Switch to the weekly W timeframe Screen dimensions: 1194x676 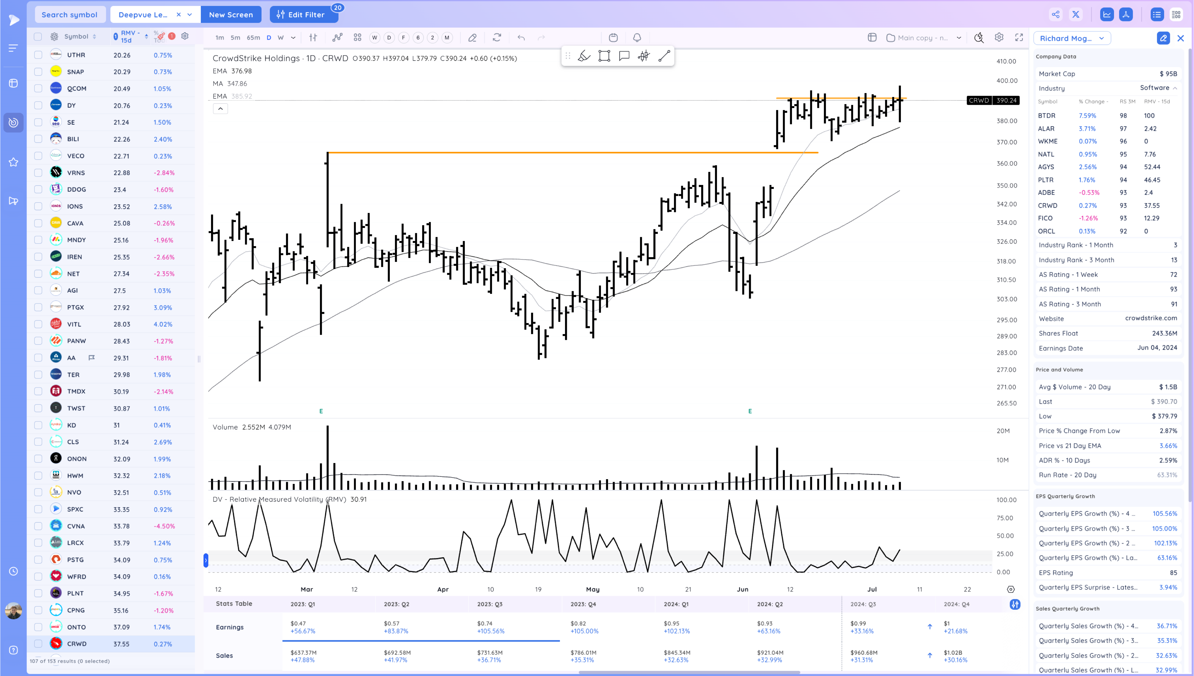click(x=281, y=38)
